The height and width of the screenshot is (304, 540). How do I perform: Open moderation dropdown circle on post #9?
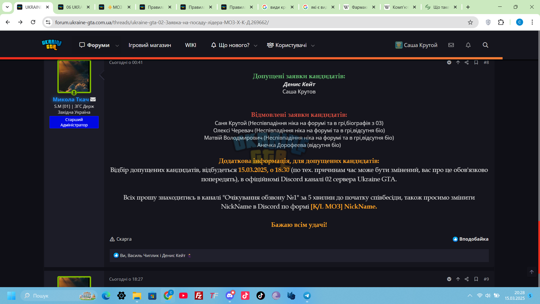pyautogui.click(x=449, y=279)
